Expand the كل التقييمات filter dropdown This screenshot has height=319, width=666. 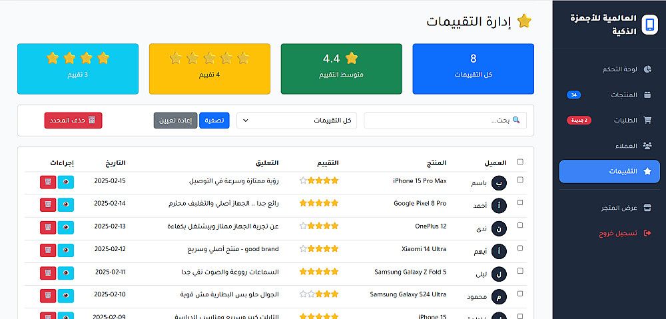[296, 121]
